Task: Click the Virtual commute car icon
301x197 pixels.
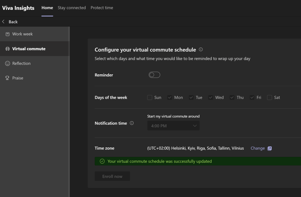Action: [8, 49]
